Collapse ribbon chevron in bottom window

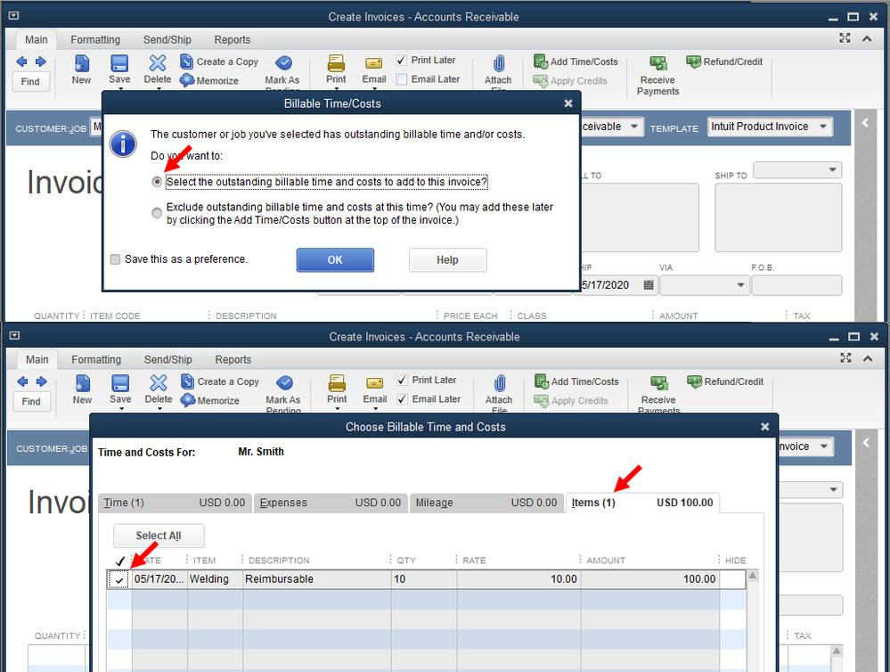tap(868, 358)
